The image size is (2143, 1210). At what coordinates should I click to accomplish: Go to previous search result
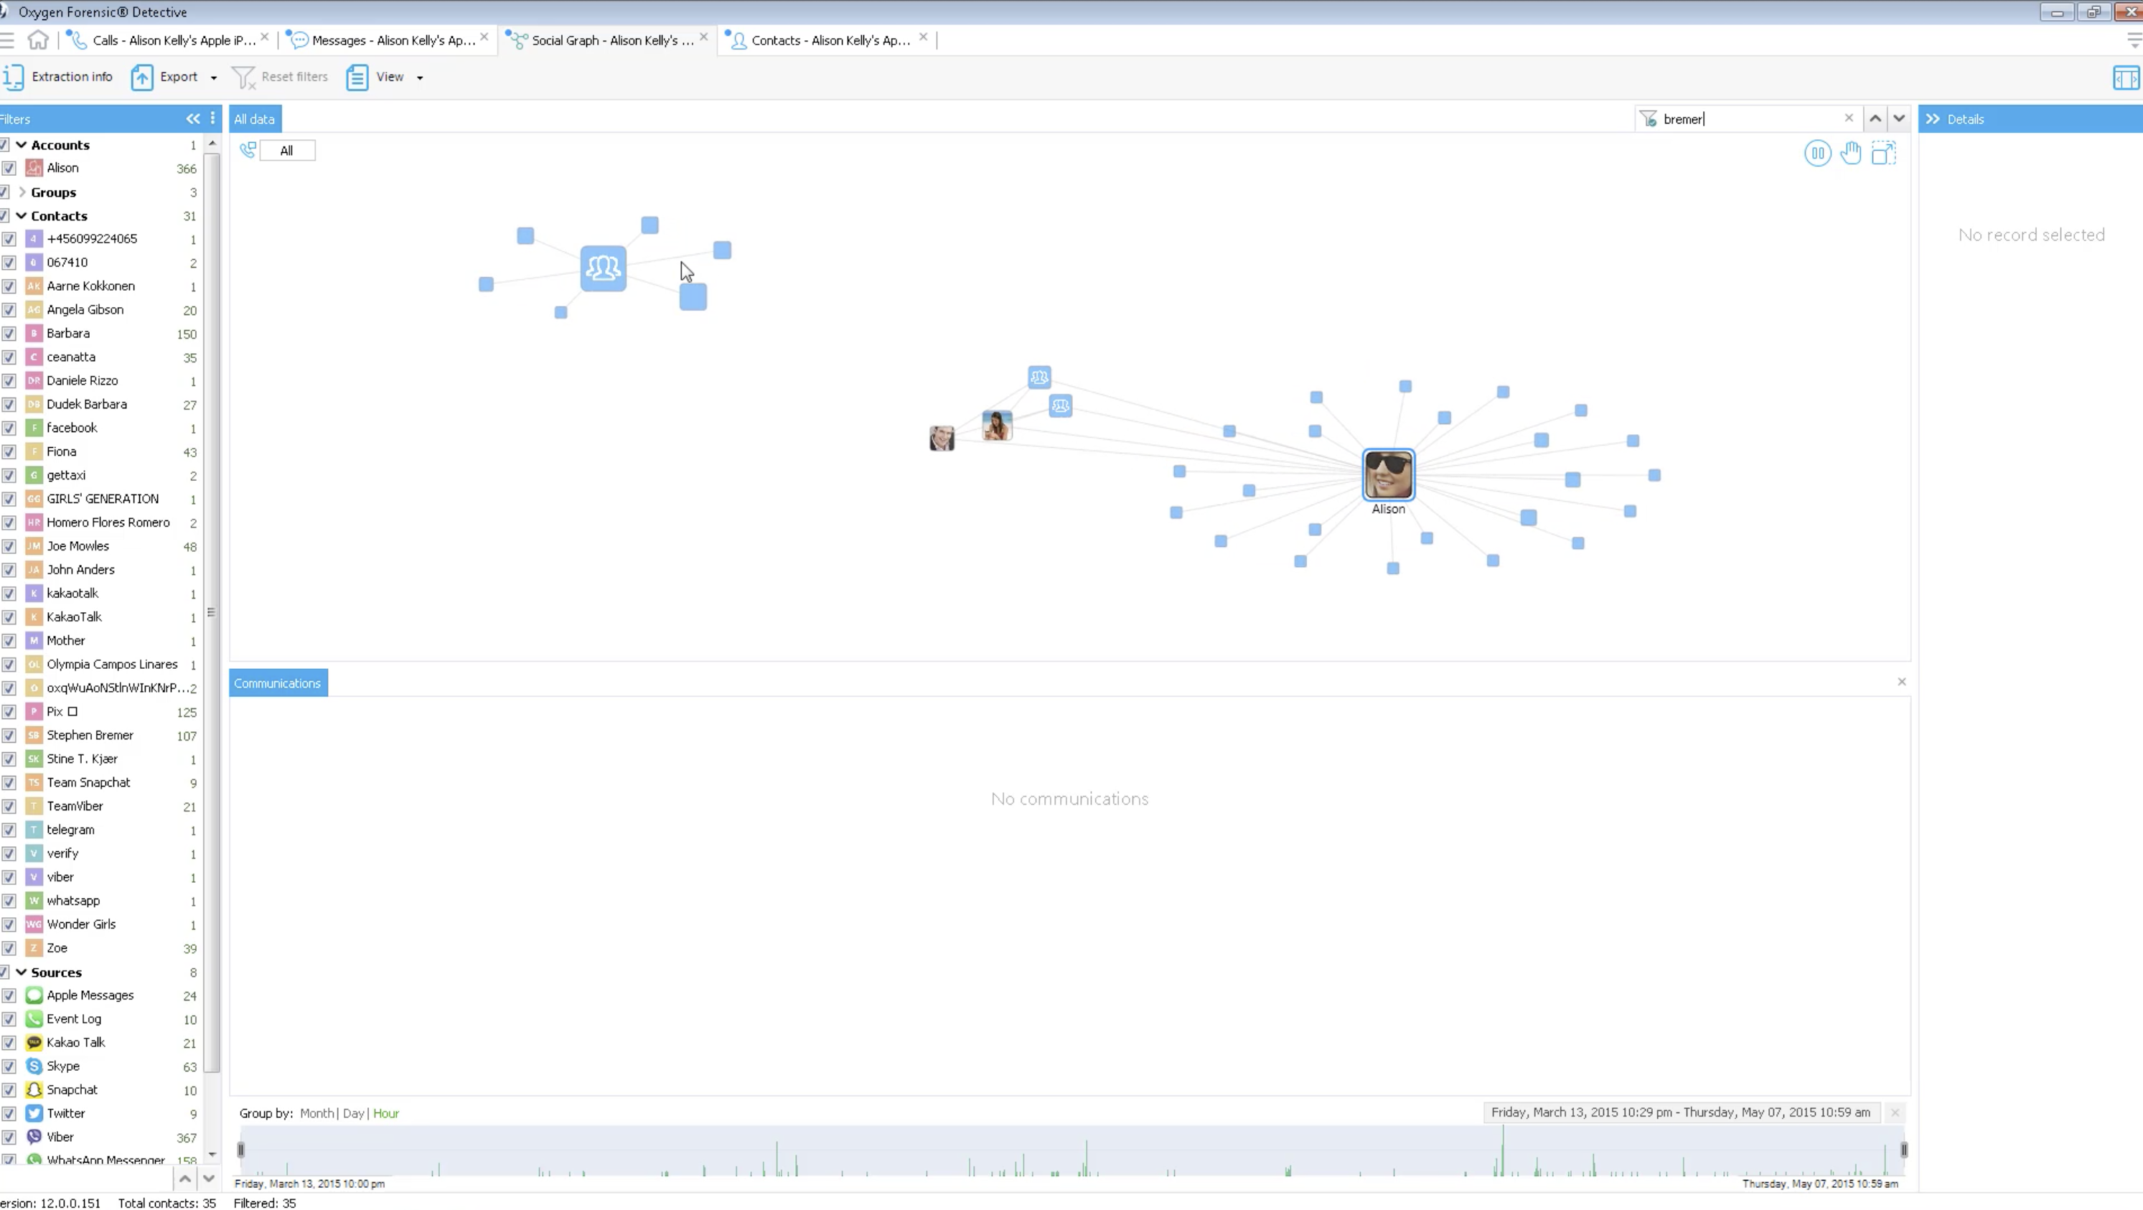[1875, 119]
